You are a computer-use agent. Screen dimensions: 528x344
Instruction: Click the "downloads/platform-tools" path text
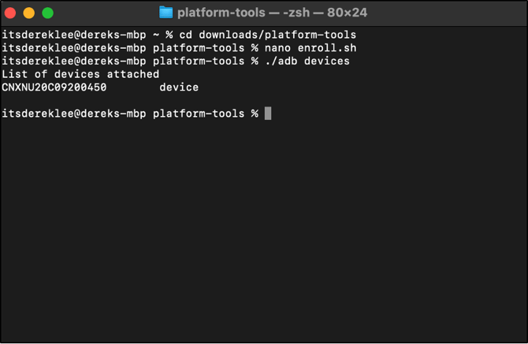tap(277, 35)
